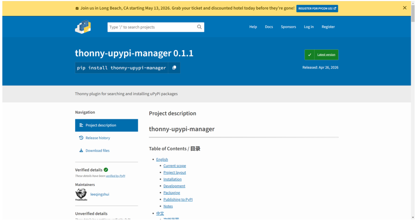This screenshot has height=220, width=416.
Task: Click the page's vertical scrollbar
Action: [413, 100]
